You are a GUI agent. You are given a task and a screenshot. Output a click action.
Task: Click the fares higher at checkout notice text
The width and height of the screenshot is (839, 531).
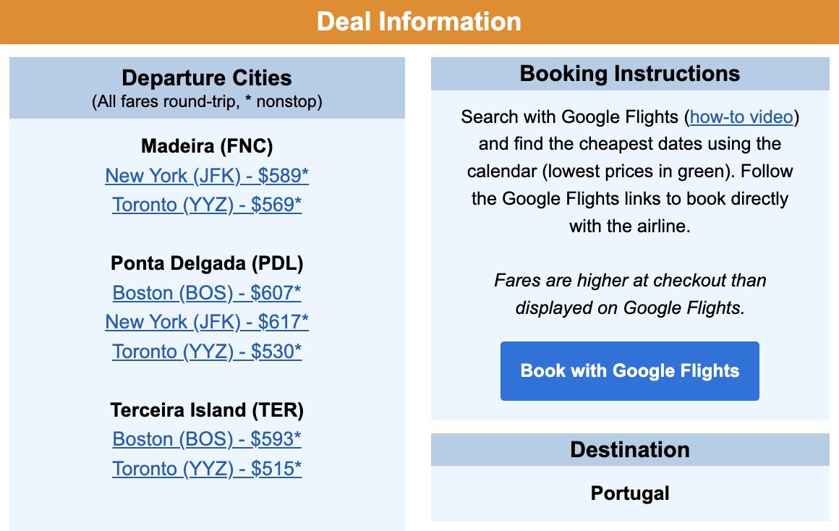pyautogui.click(x=629, y=294)
